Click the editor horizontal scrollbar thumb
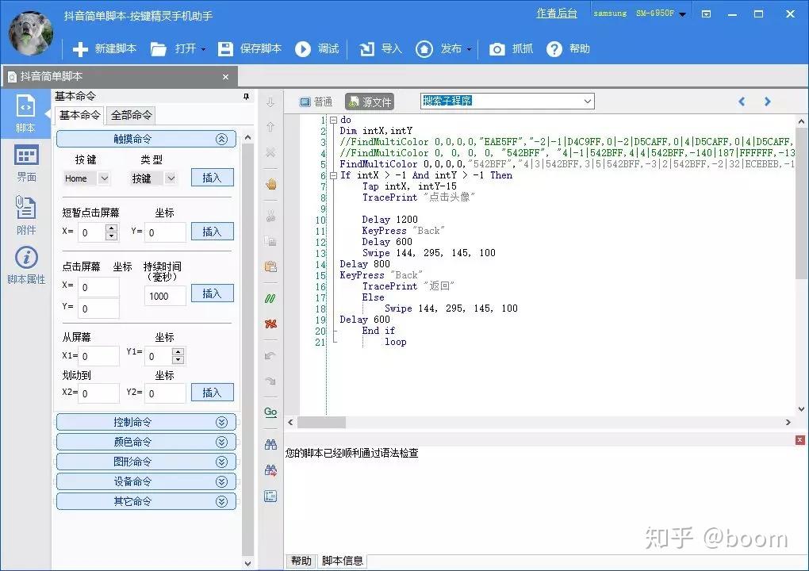 321,423
